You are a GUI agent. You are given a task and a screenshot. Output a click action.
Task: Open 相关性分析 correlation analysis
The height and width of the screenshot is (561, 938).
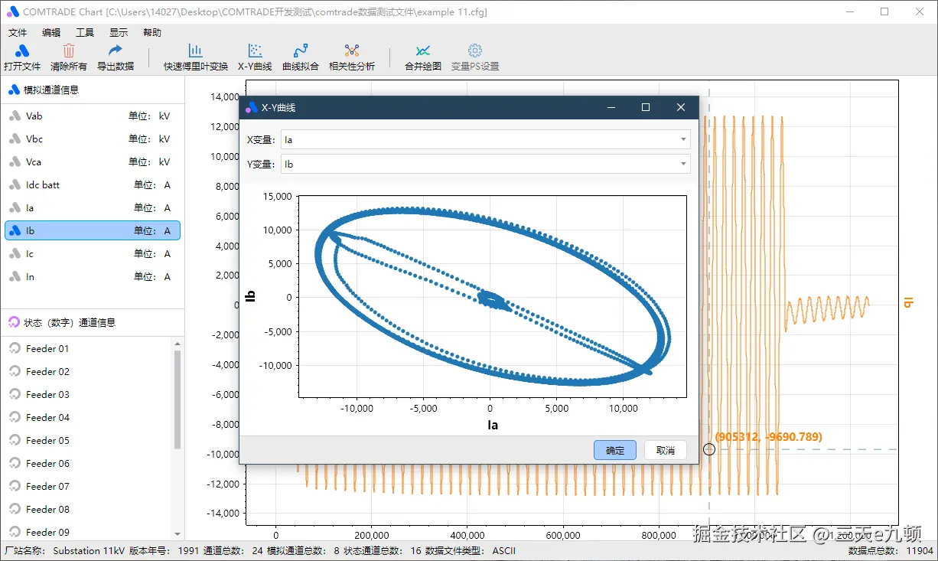352,57
